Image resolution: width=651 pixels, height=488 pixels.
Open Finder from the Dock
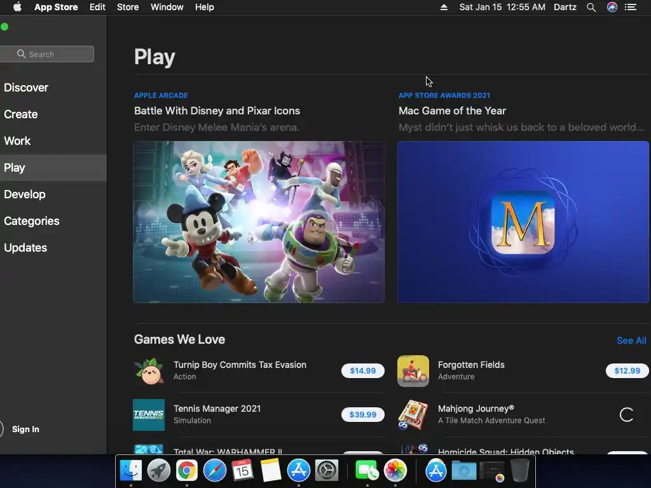tap(131, 471)
